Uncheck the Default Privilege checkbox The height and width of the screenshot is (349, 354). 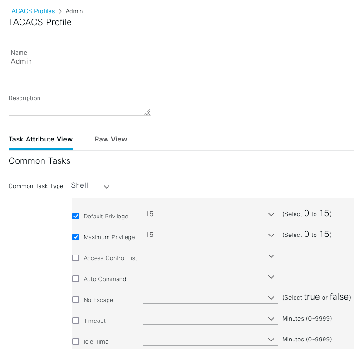coord(76,216)
